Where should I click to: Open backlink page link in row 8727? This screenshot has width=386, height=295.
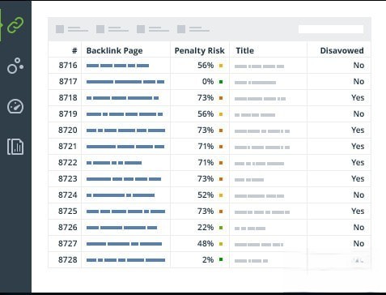(x=124, y=244)
